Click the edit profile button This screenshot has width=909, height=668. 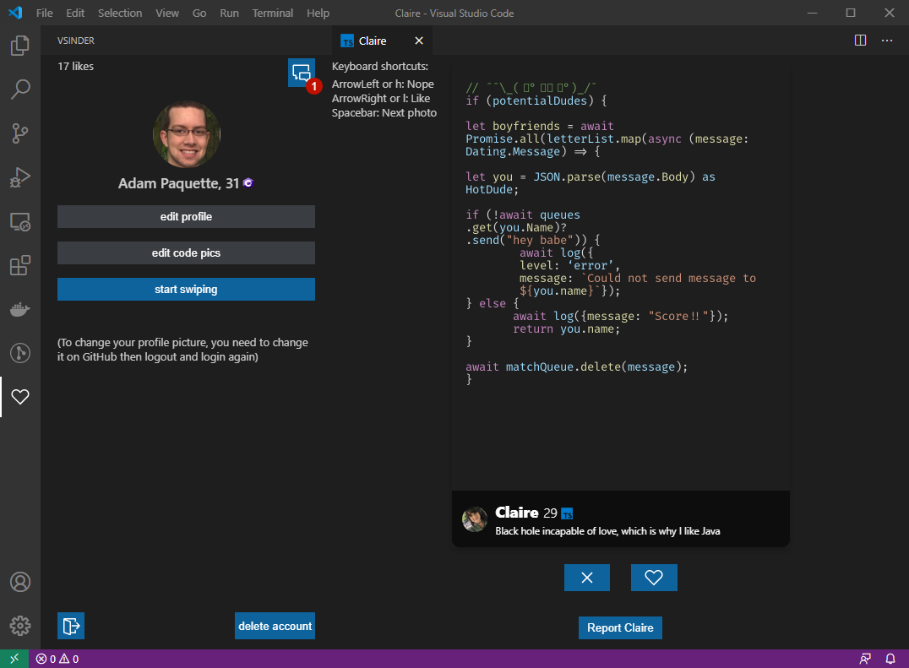186,217
